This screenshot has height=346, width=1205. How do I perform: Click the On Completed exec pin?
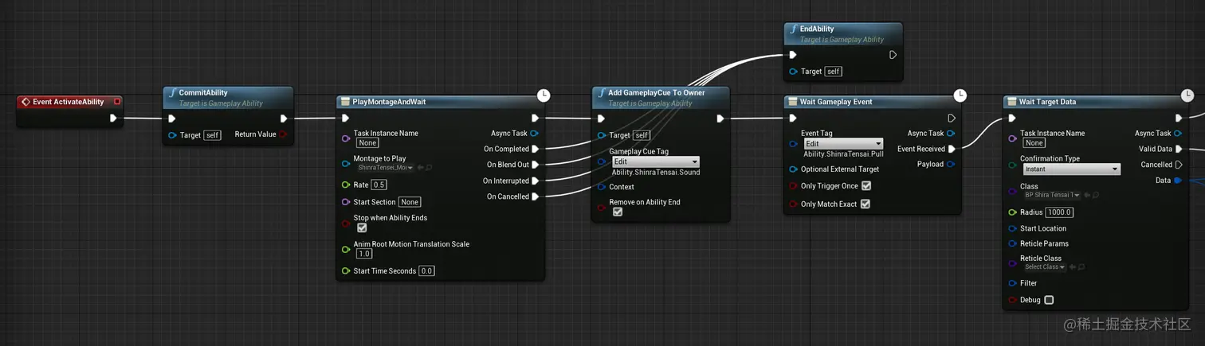536,149
